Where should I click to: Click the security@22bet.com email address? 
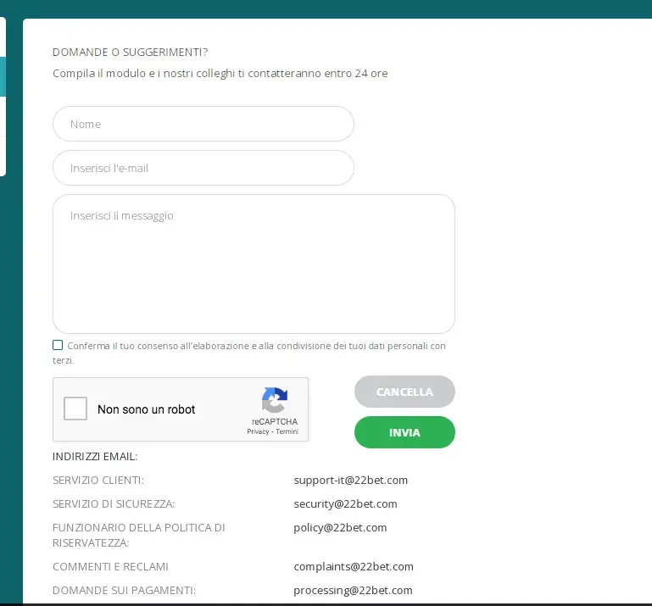click(x=345, y=503)
